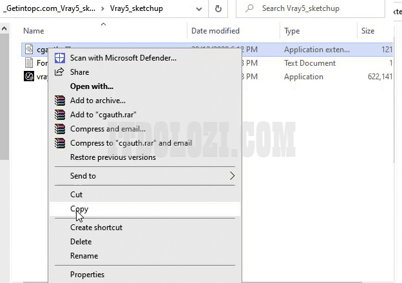Choose Rename from the context menu
The height and width of the screenshot is (283, 402).
pos(84,256)
